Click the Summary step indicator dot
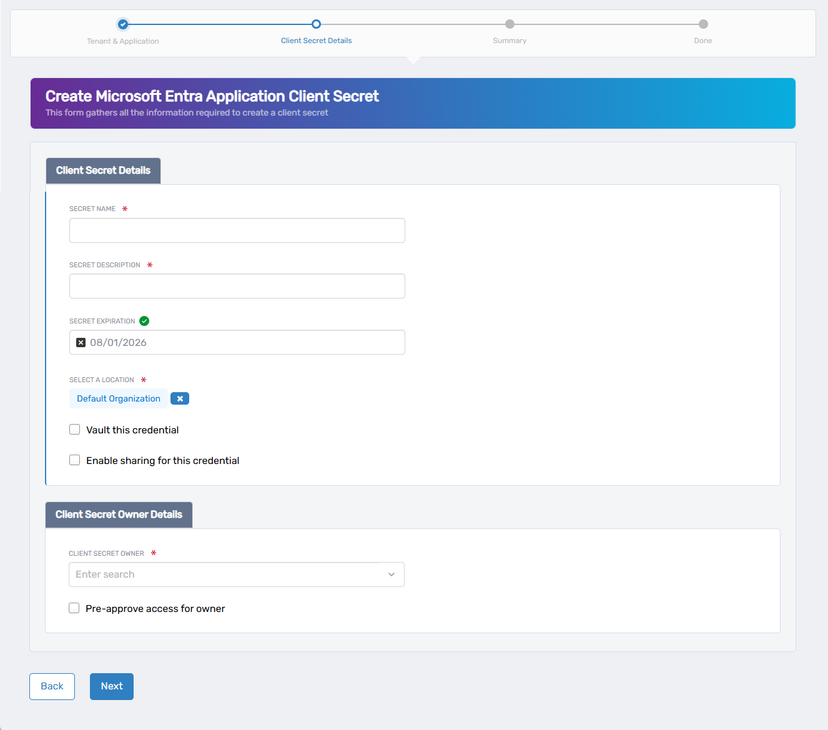Viewport: 828px width, 730px height. pyautogui.click(x=510, y=24)
